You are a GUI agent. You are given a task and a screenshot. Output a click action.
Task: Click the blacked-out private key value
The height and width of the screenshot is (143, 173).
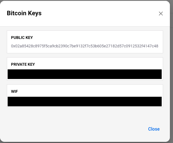[85, 74]
